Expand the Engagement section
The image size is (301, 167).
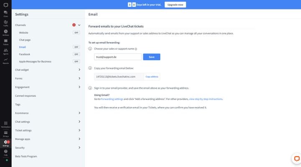click(79, 87)
